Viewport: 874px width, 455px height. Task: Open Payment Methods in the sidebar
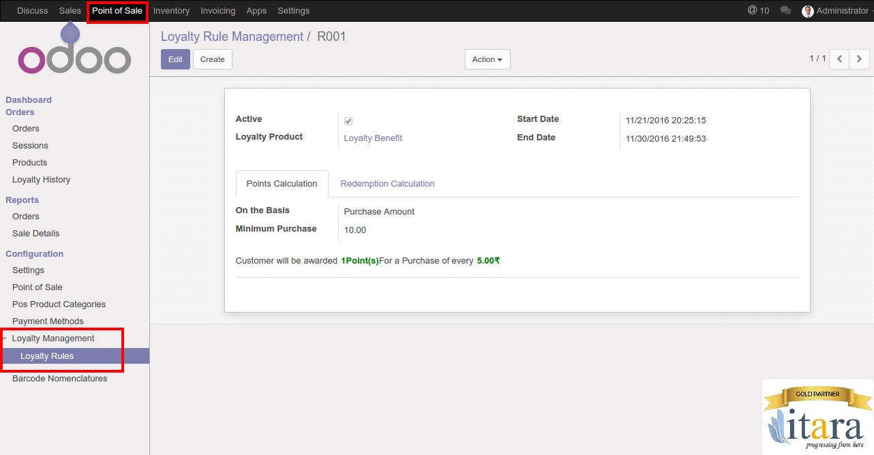(48, 321)
